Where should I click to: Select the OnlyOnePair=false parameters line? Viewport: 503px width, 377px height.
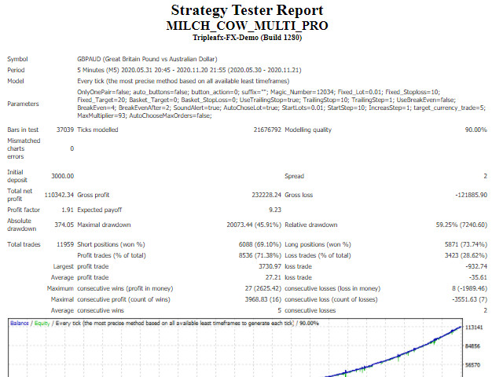[x=259, y=92]
